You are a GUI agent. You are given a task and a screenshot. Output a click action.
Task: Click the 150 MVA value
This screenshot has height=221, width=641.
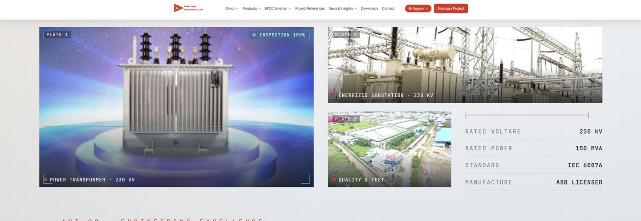[x=589, y=148]
